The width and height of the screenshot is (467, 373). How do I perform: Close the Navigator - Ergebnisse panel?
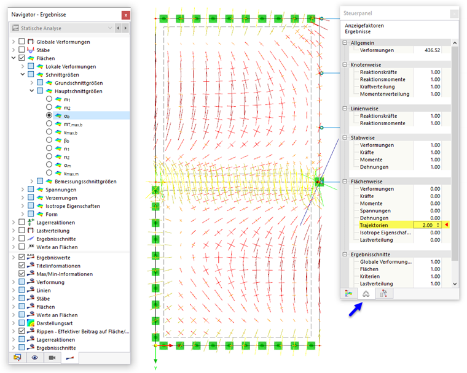[x=126, y=15]
